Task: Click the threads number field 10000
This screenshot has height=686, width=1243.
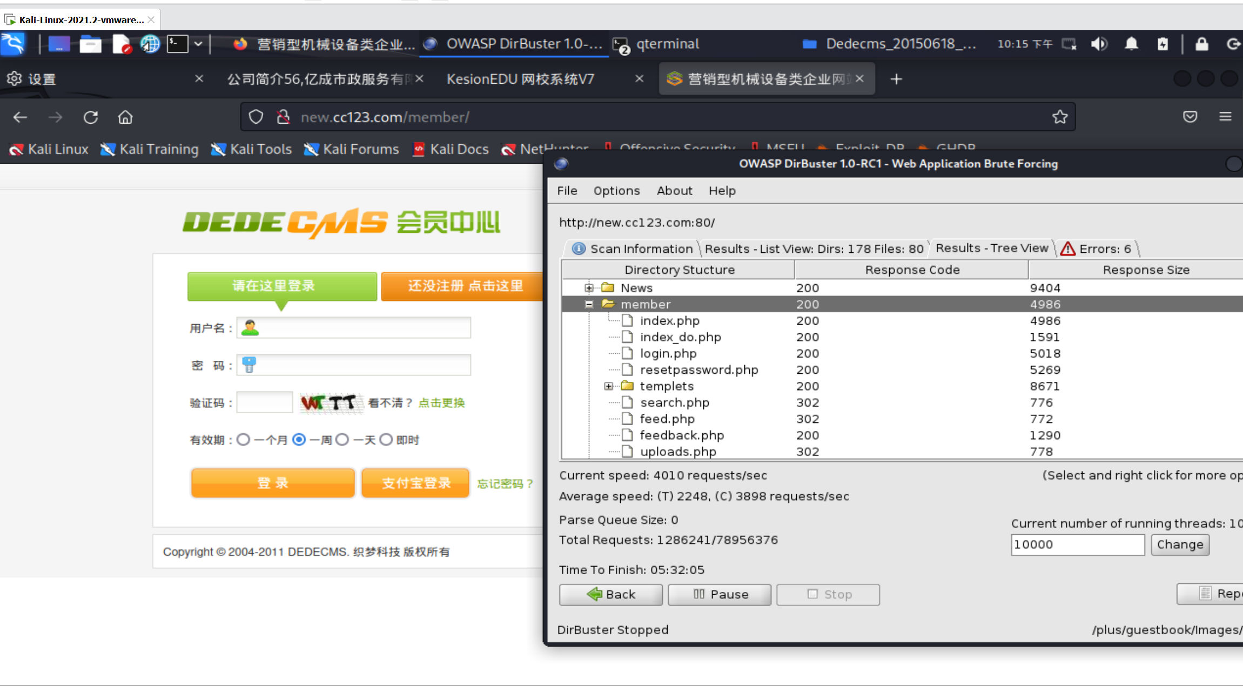Action: pyautogui.click(x=1078, y=544)
